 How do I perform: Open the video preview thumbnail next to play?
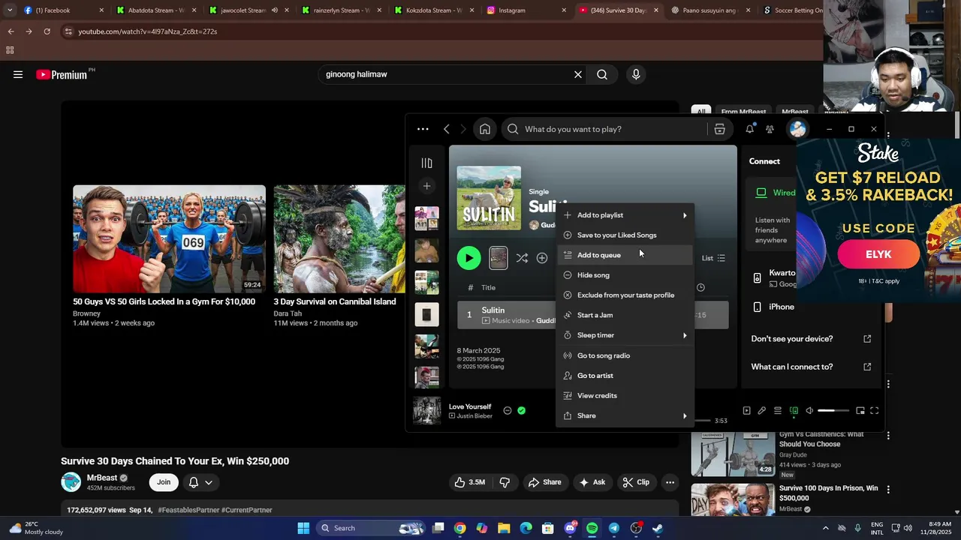[499, 258]
